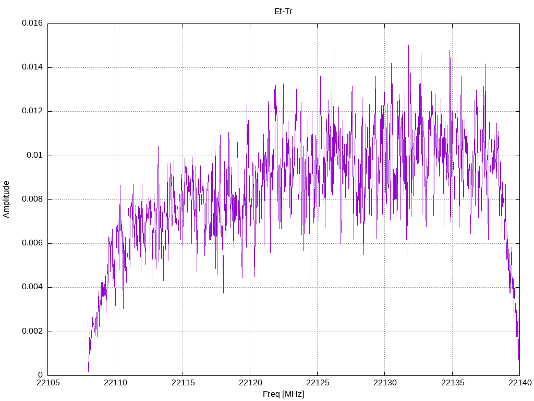Click x-axis tick label 22120
The width and height of the screenshot is (534, 401).
pos(250,383)
